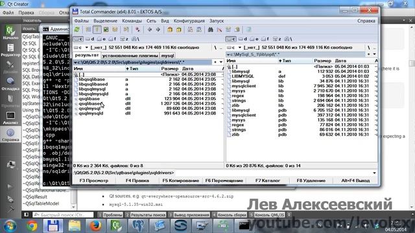Open the Запуск menu
The height and width of the screenshot is (233, 415).
[217, 21]
